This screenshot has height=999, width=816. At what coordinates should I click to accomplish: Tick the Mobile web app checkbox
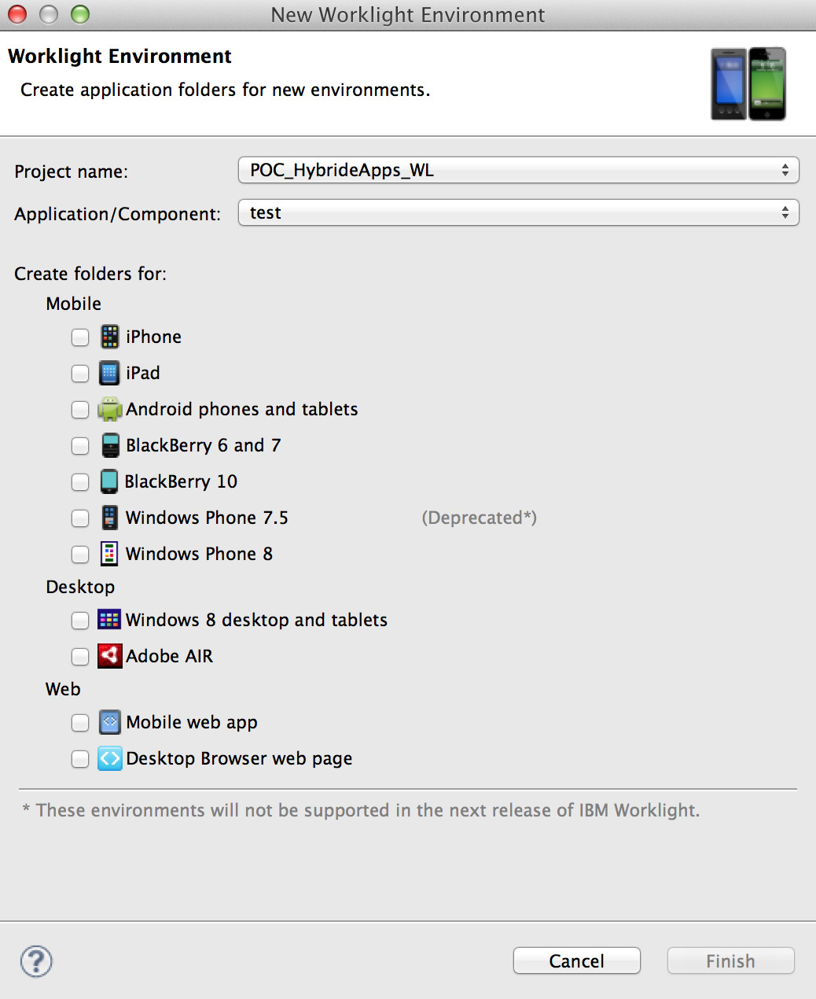pyautogui.click(x=80, y=723)
